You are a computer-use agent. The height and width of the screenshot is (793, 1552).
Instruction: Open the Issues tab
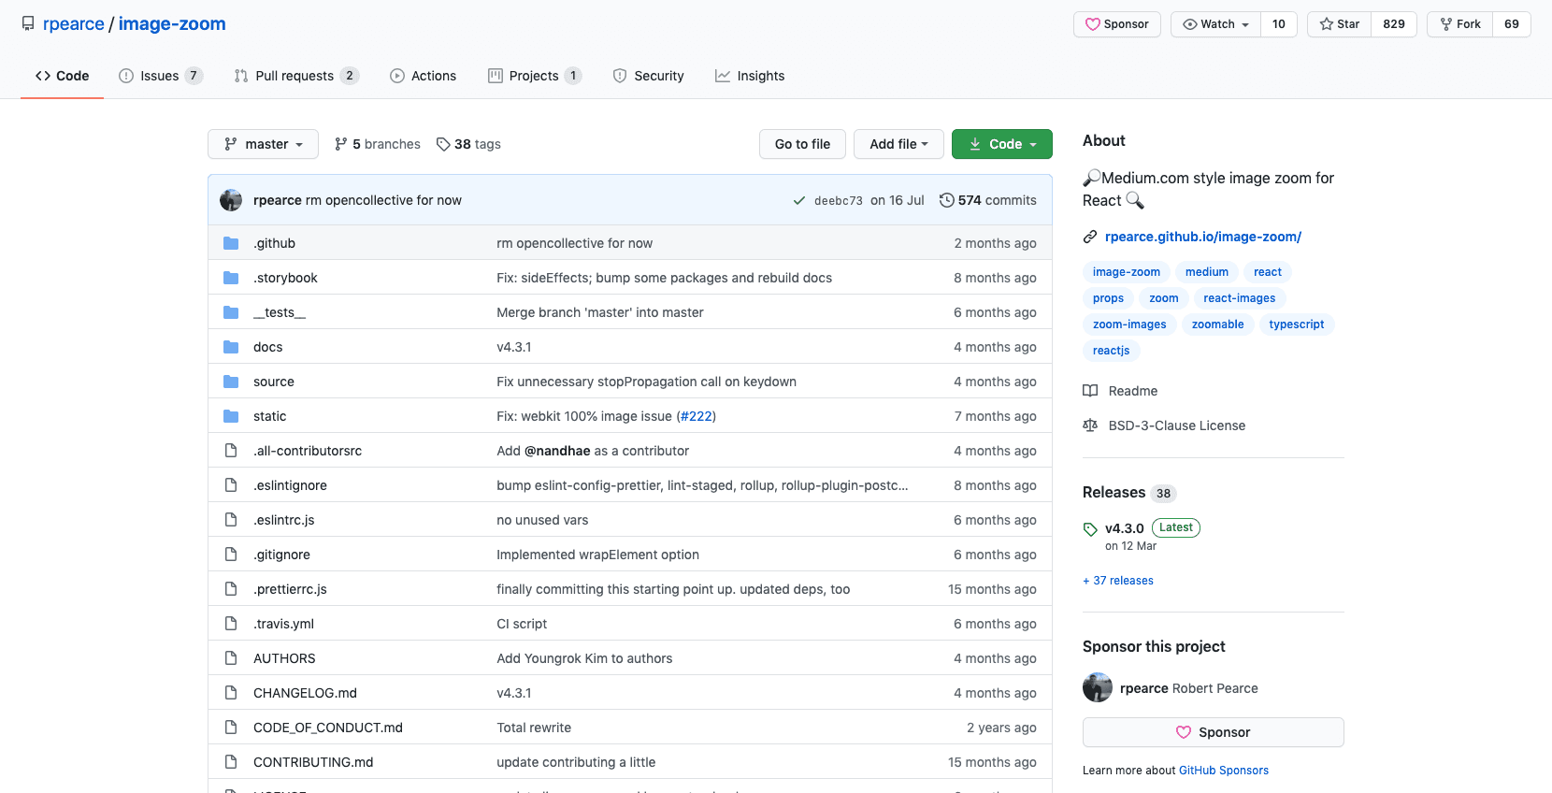tap(161, 76)
